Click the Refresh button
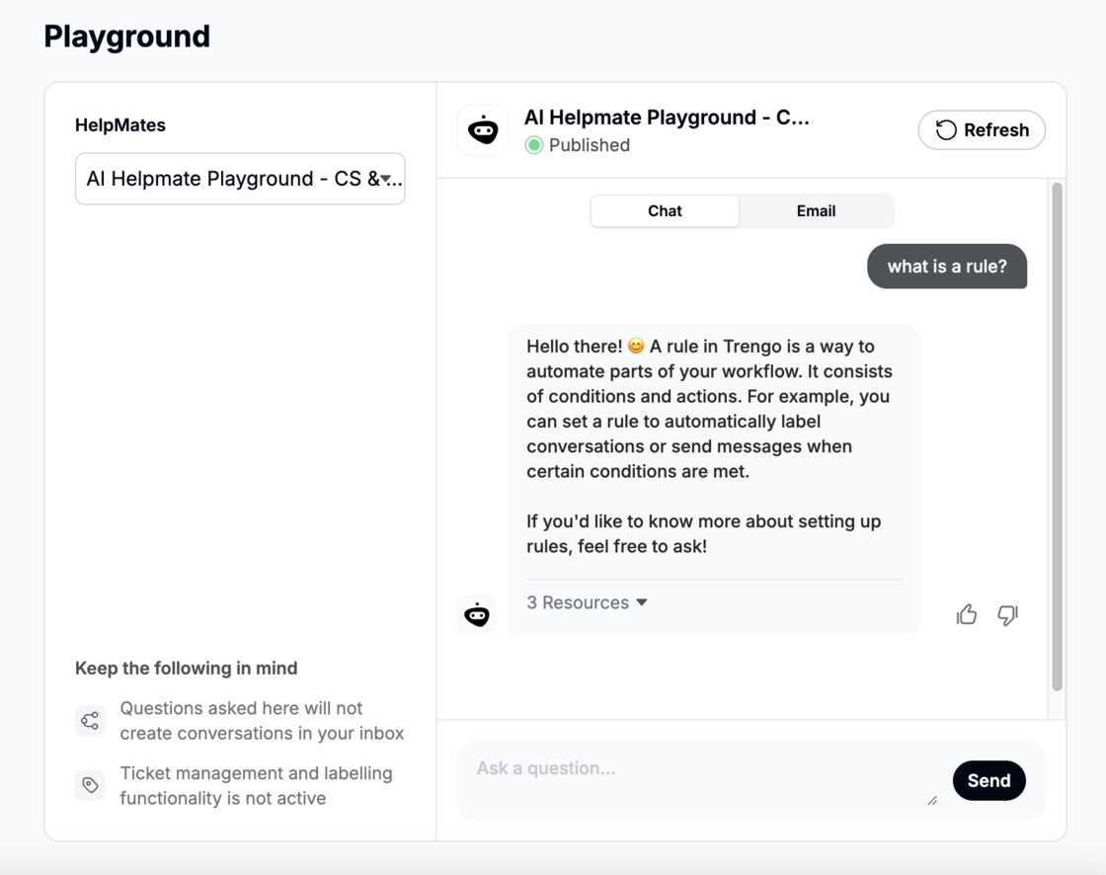 tap(982, 129)
